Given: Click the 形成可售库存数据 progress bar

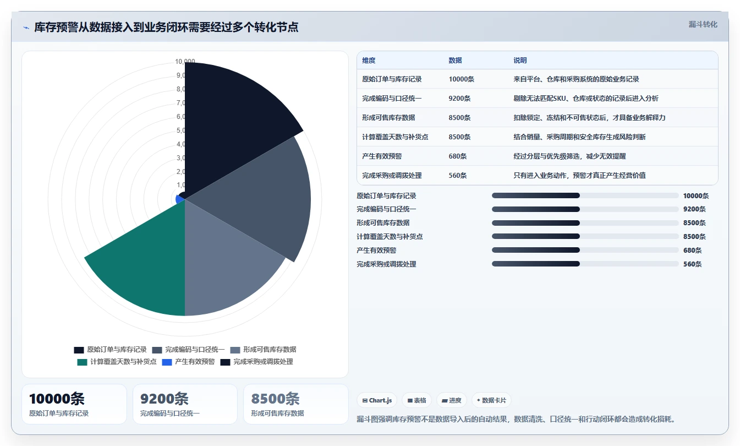Looking at the screenshot, I should pyautogui.click(x=585, y=223).
